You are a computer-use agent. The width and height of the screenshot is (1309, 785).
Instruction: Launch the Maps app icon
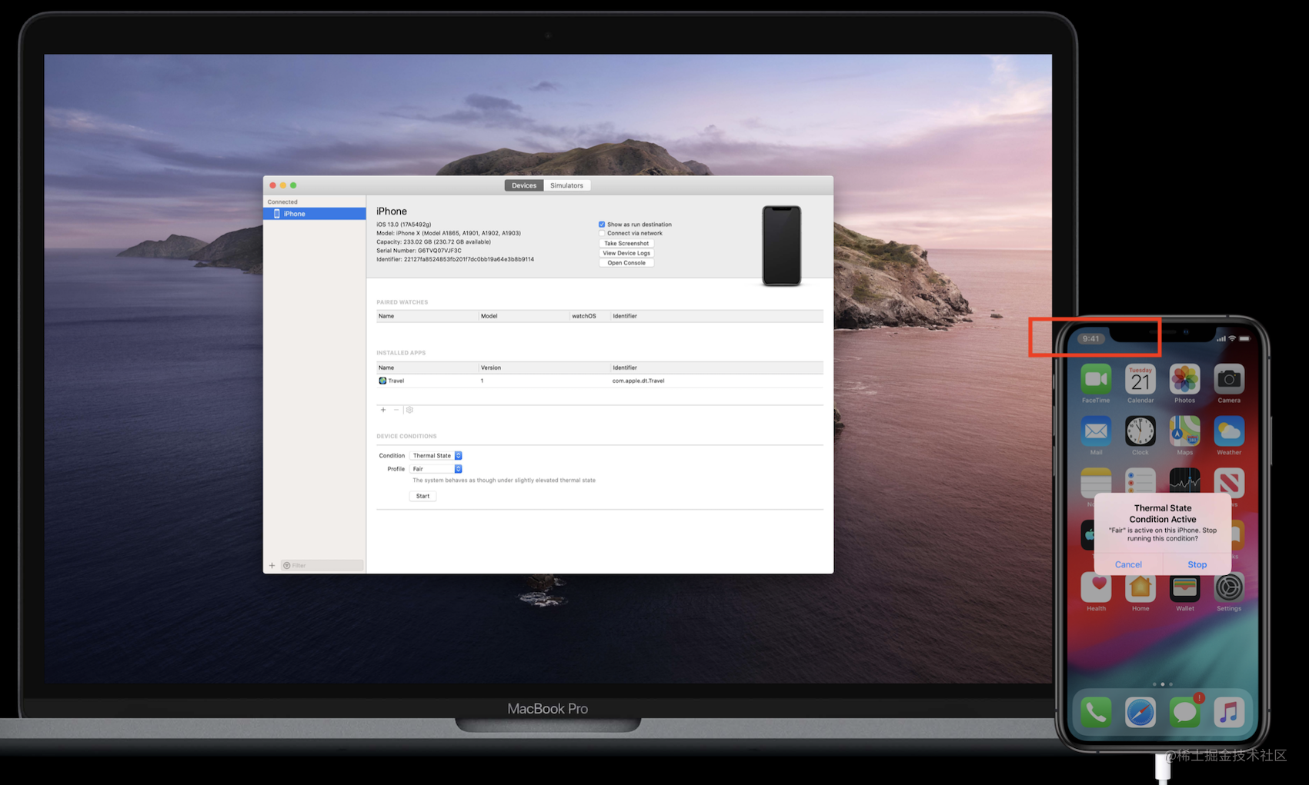[x=1184, y=431]
